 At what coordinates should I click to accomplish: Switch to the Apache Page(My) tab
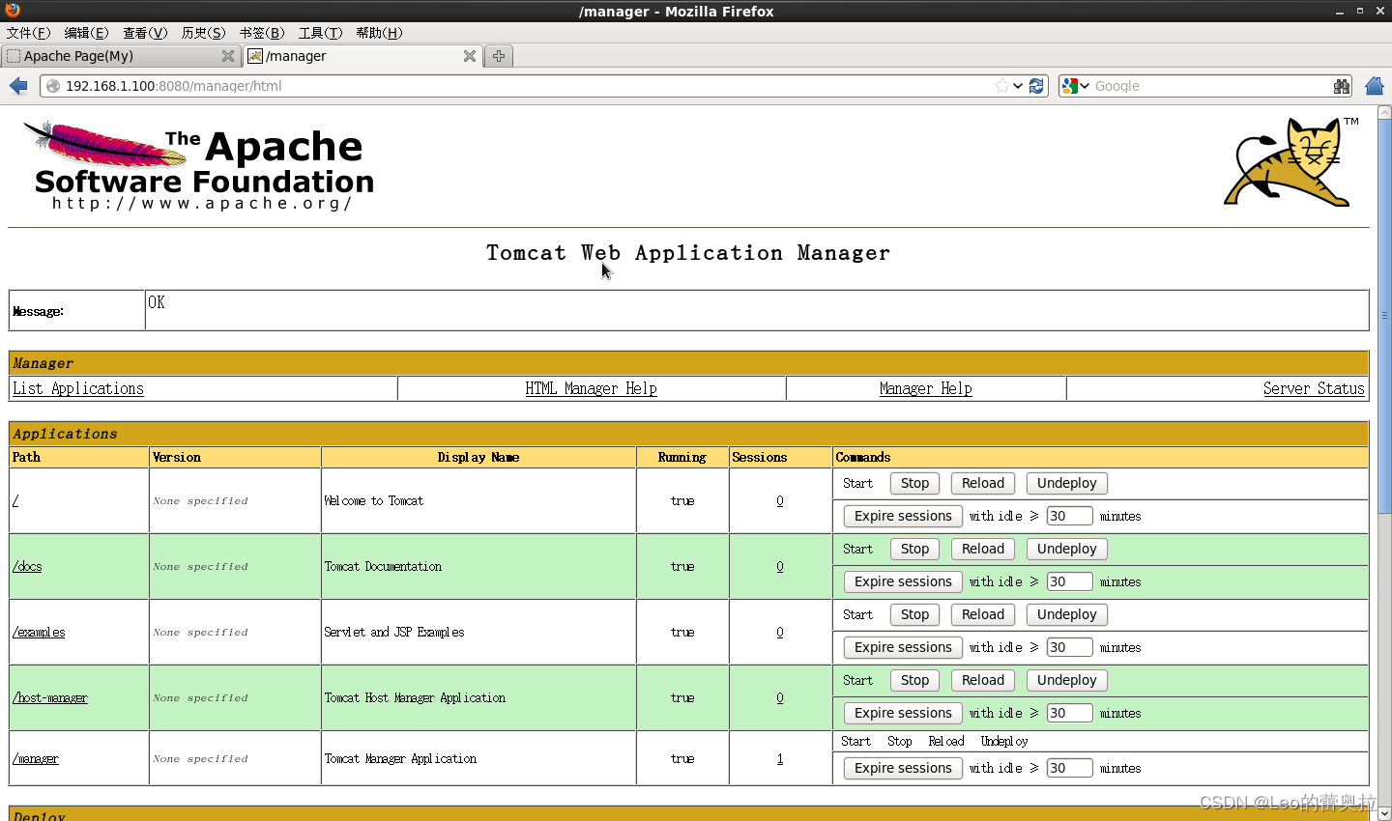click(121, 56)
